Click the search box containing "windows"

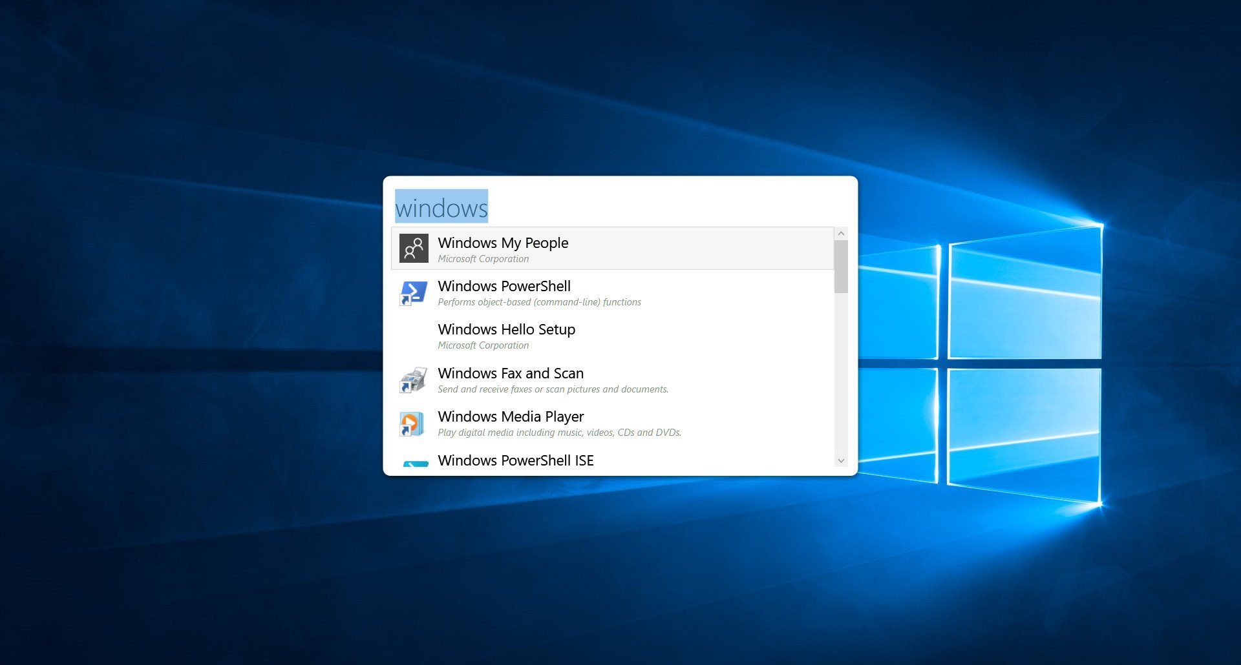620,208
